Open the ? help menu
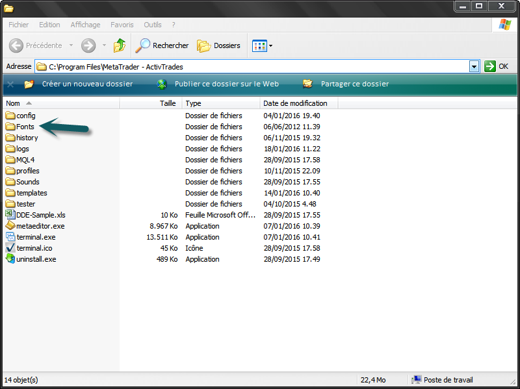 tap(174, 25)
